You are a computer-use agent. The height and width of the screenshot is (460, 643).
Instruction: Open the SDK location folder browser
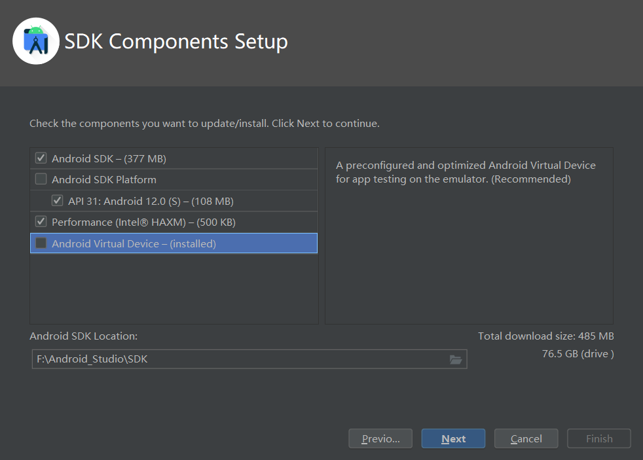(456, 359)
